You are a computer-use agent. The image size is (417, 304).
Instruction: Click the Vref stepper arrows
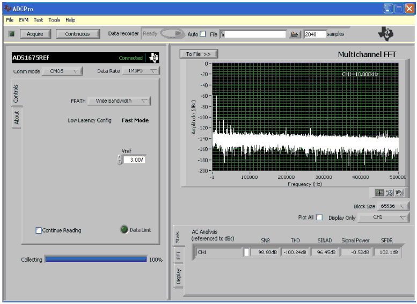pos(120,160)
